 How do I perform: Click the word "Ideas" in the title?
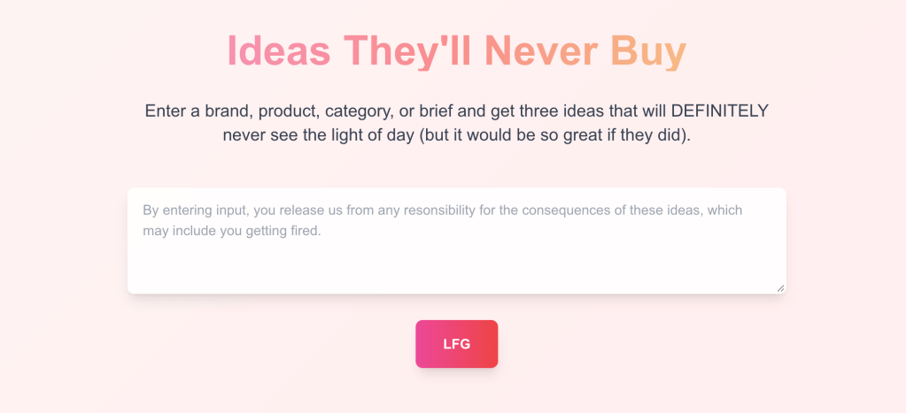(279, 50)
